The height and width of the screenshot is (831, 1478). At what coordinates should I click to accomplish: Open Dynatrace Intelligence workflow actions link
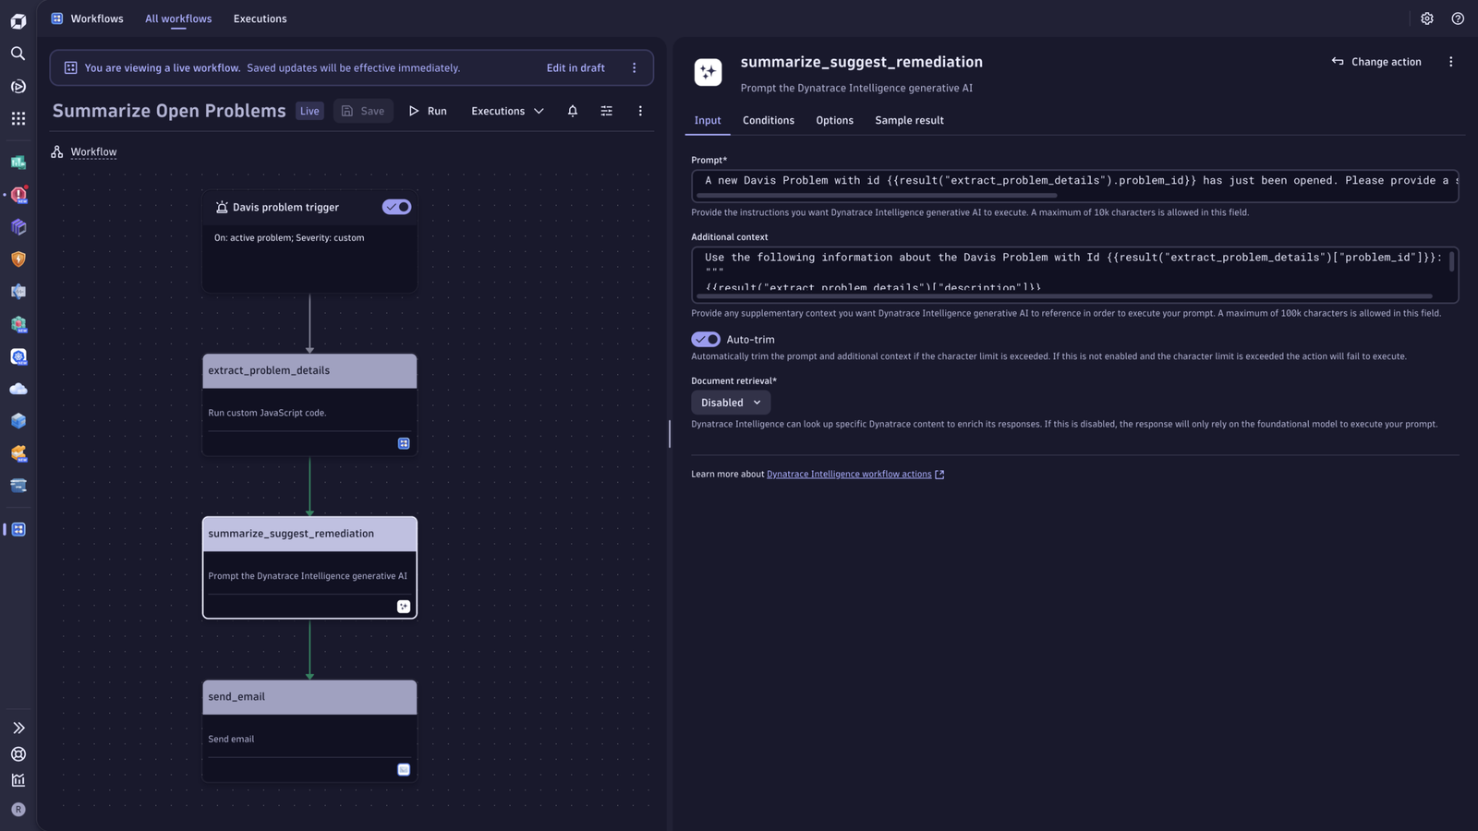click(x=849, y=475)
